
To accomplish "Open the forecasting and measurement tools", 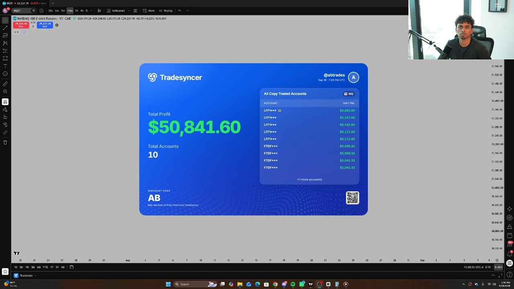I will (x=5, y=51).
